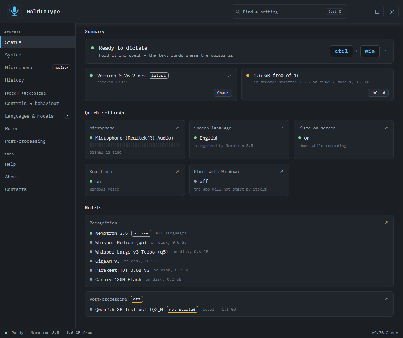The image size is (403, 338).
Task: Click the 'latest' version badge
Action: click(x=159, y=76)
